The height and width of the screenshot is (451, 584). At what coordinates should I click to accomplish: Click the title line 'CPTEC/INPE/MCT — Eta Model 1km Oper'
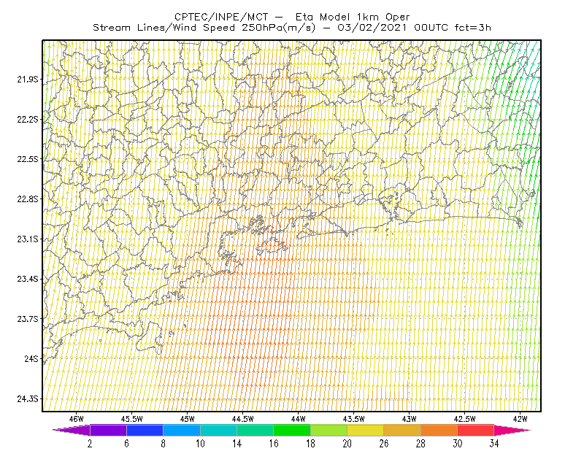[x=292, y=17]
